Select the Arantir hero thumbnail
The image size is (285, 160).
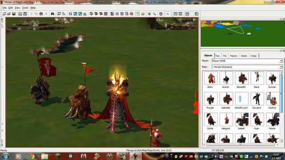click(226, 78)
